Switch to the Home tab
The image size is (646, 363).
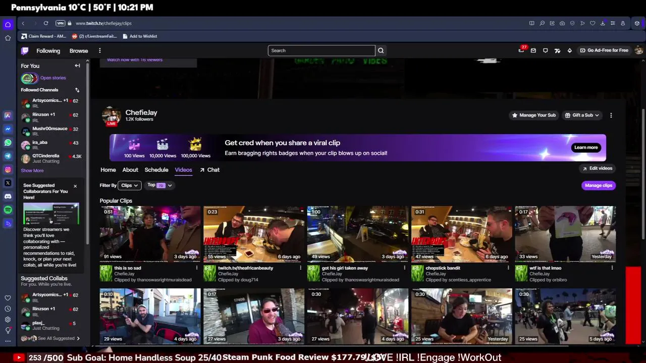point(108,170)
